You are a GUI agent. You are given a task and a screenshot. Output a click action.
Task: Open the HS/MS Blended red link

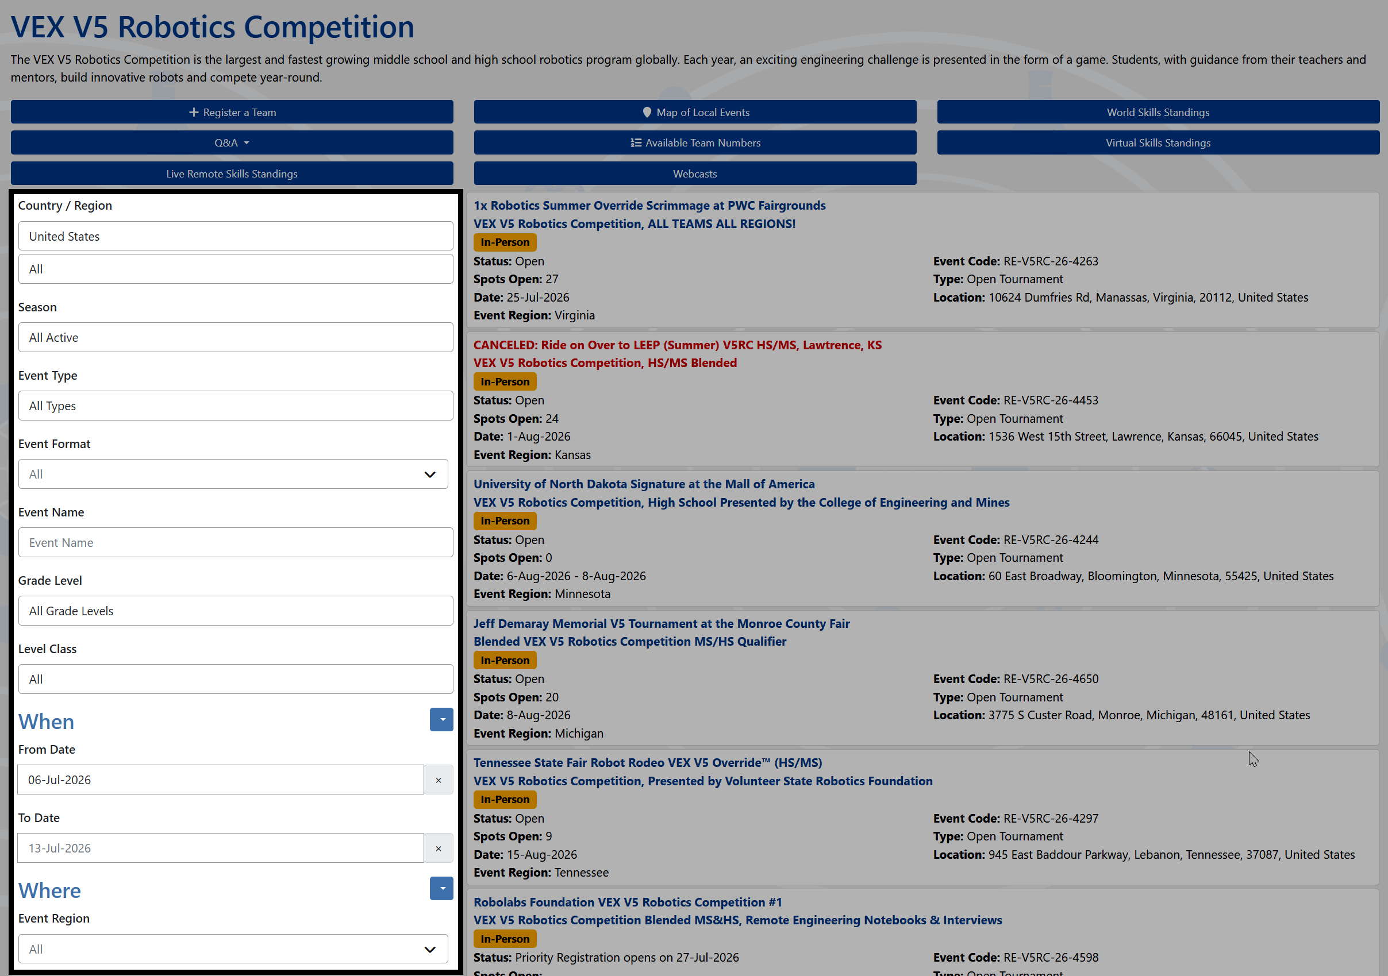pyautogui.click(x=605, y=362)
